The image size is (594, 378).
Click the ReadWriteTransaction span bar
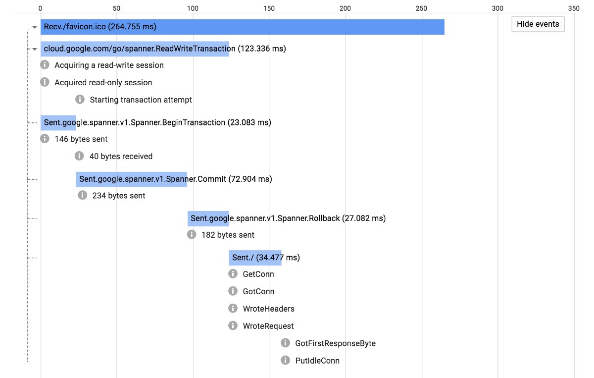[x=135, y=49]
